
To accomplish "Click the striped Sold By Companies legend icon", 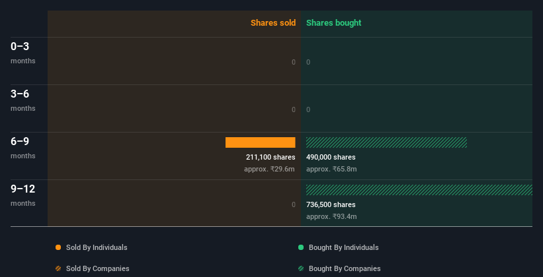I will [x=58, y=268].
